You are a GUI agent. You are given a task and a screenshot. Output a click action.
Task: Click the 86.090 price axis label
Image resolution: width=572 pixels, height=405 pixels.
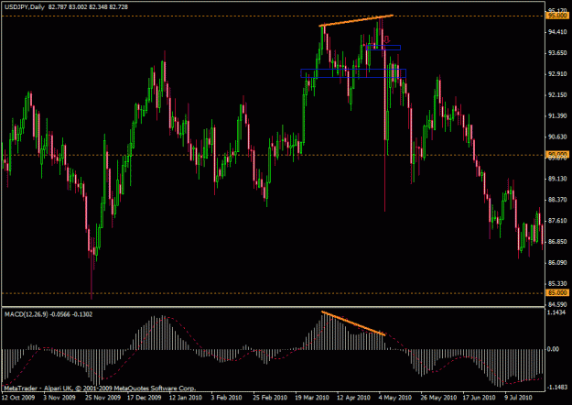click(557, 263)
